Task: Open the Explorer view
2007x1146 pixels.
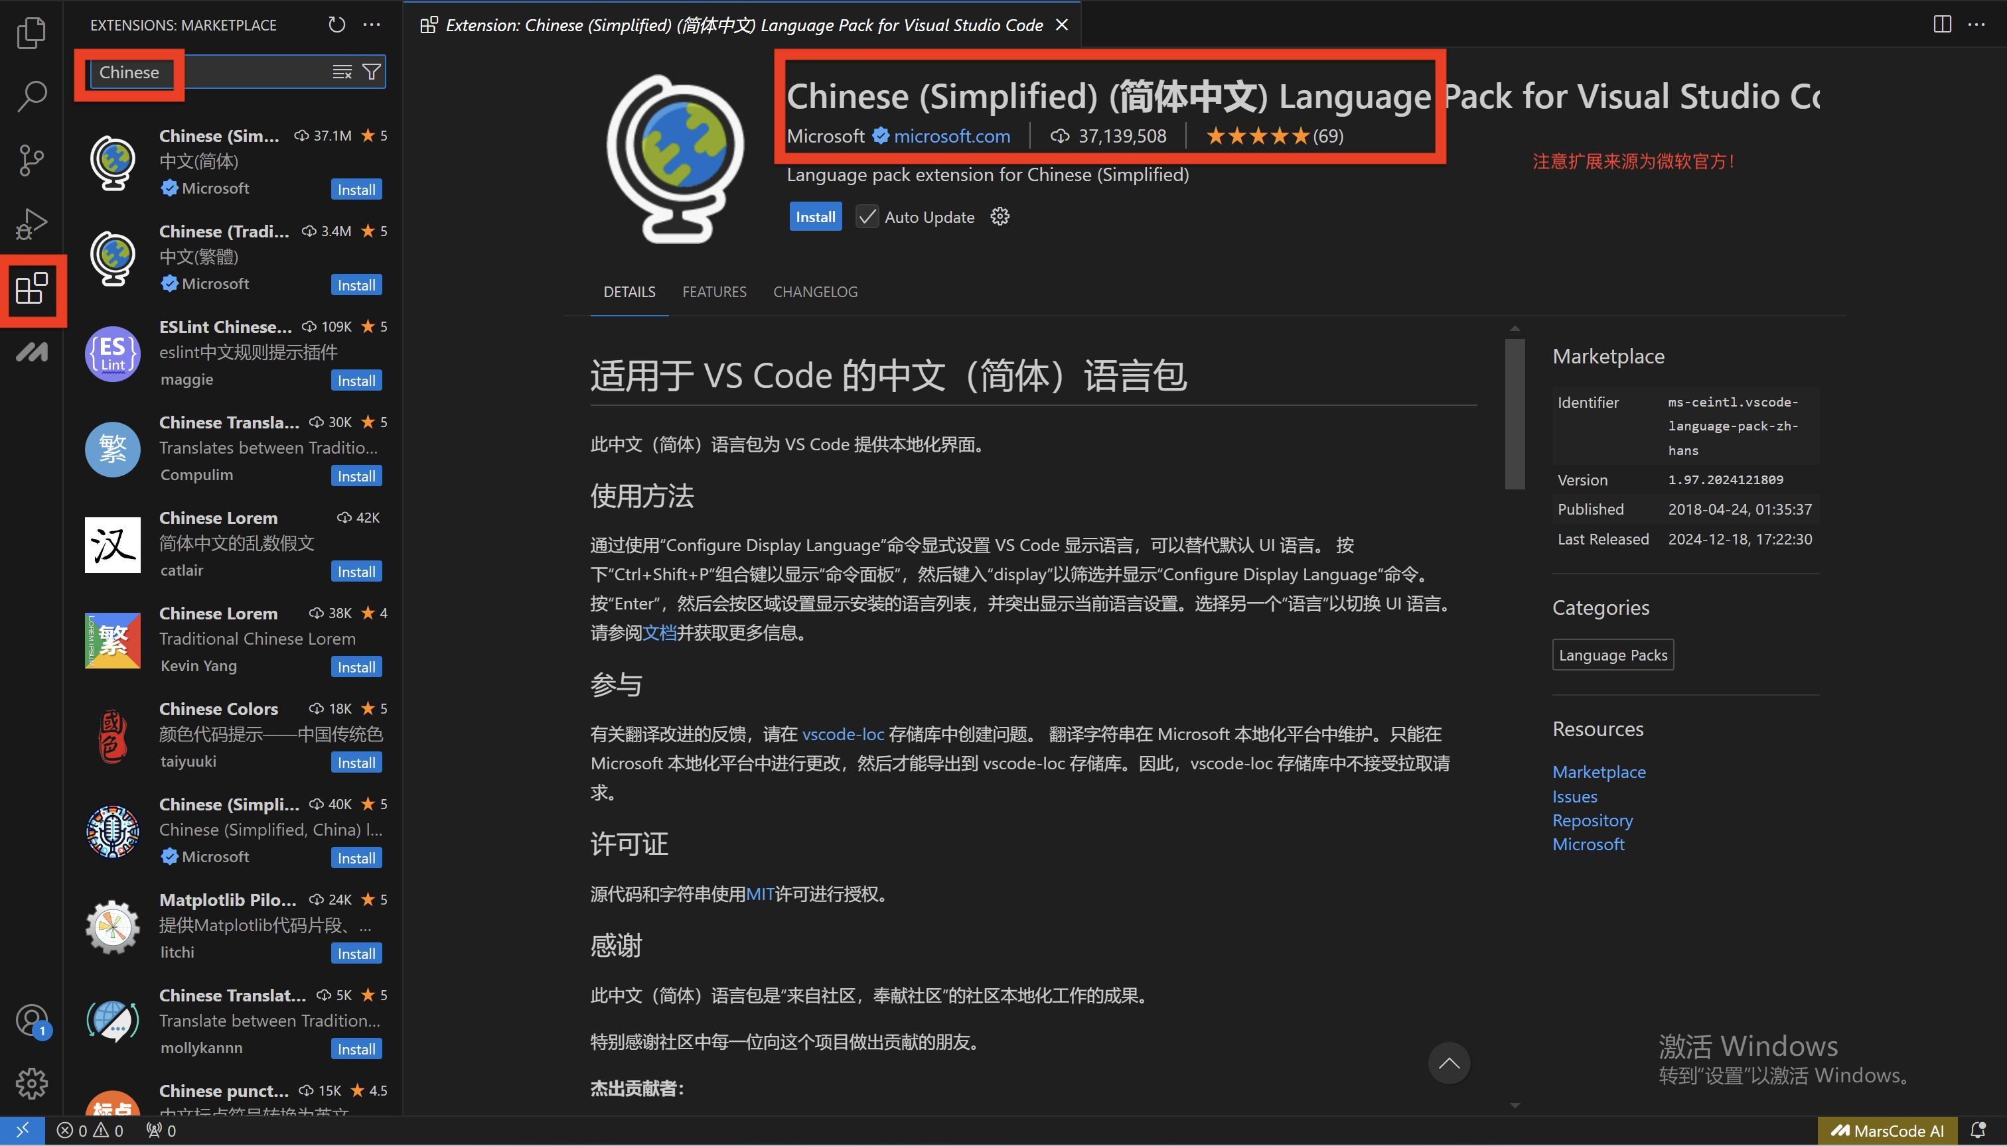Action: pos(31,33)
